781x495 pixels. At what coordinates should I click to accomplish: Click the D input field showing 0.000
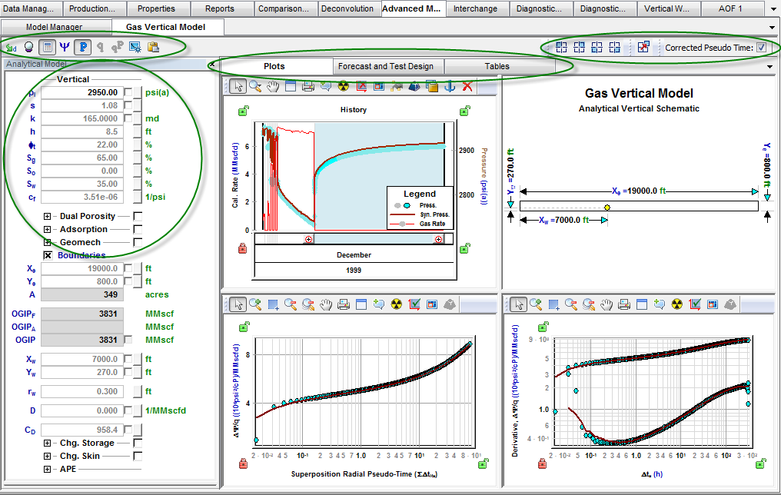81,411
